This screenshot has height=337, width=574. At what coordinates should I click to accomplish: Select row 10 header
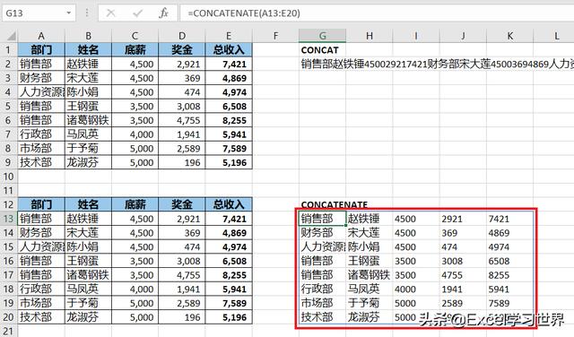9,177
